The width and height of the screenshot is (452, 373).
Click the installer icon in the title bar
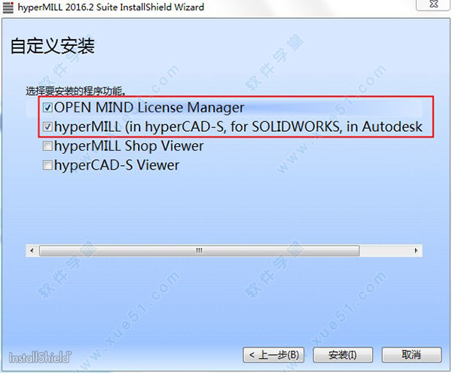pyautogui.click(x=8, y=8)
